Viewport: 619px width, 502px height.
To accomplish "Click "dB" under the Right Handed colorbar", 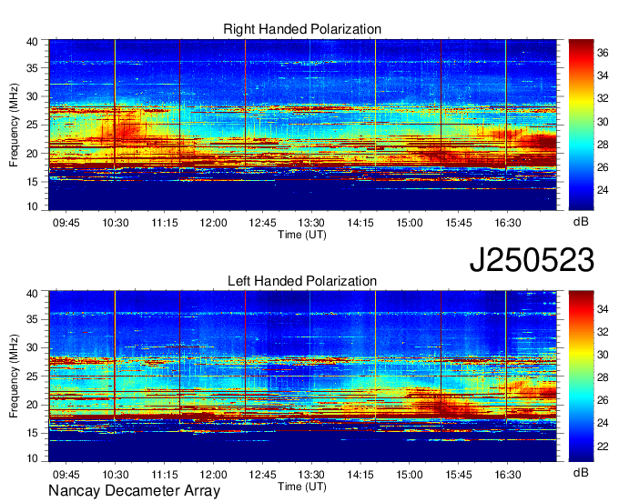I will [581, 222].
